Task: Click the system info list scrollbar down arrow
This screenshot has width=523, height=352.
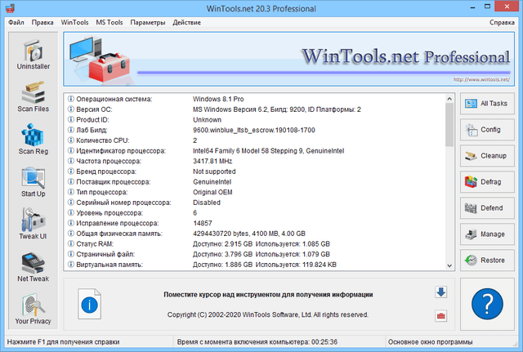Action: [x=449, y=265]
